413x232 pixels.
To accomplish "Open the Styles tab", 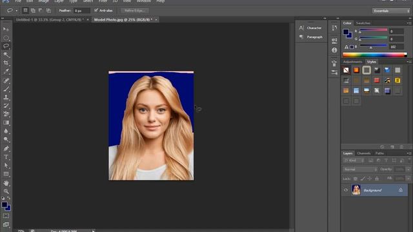I will [372, 62].
